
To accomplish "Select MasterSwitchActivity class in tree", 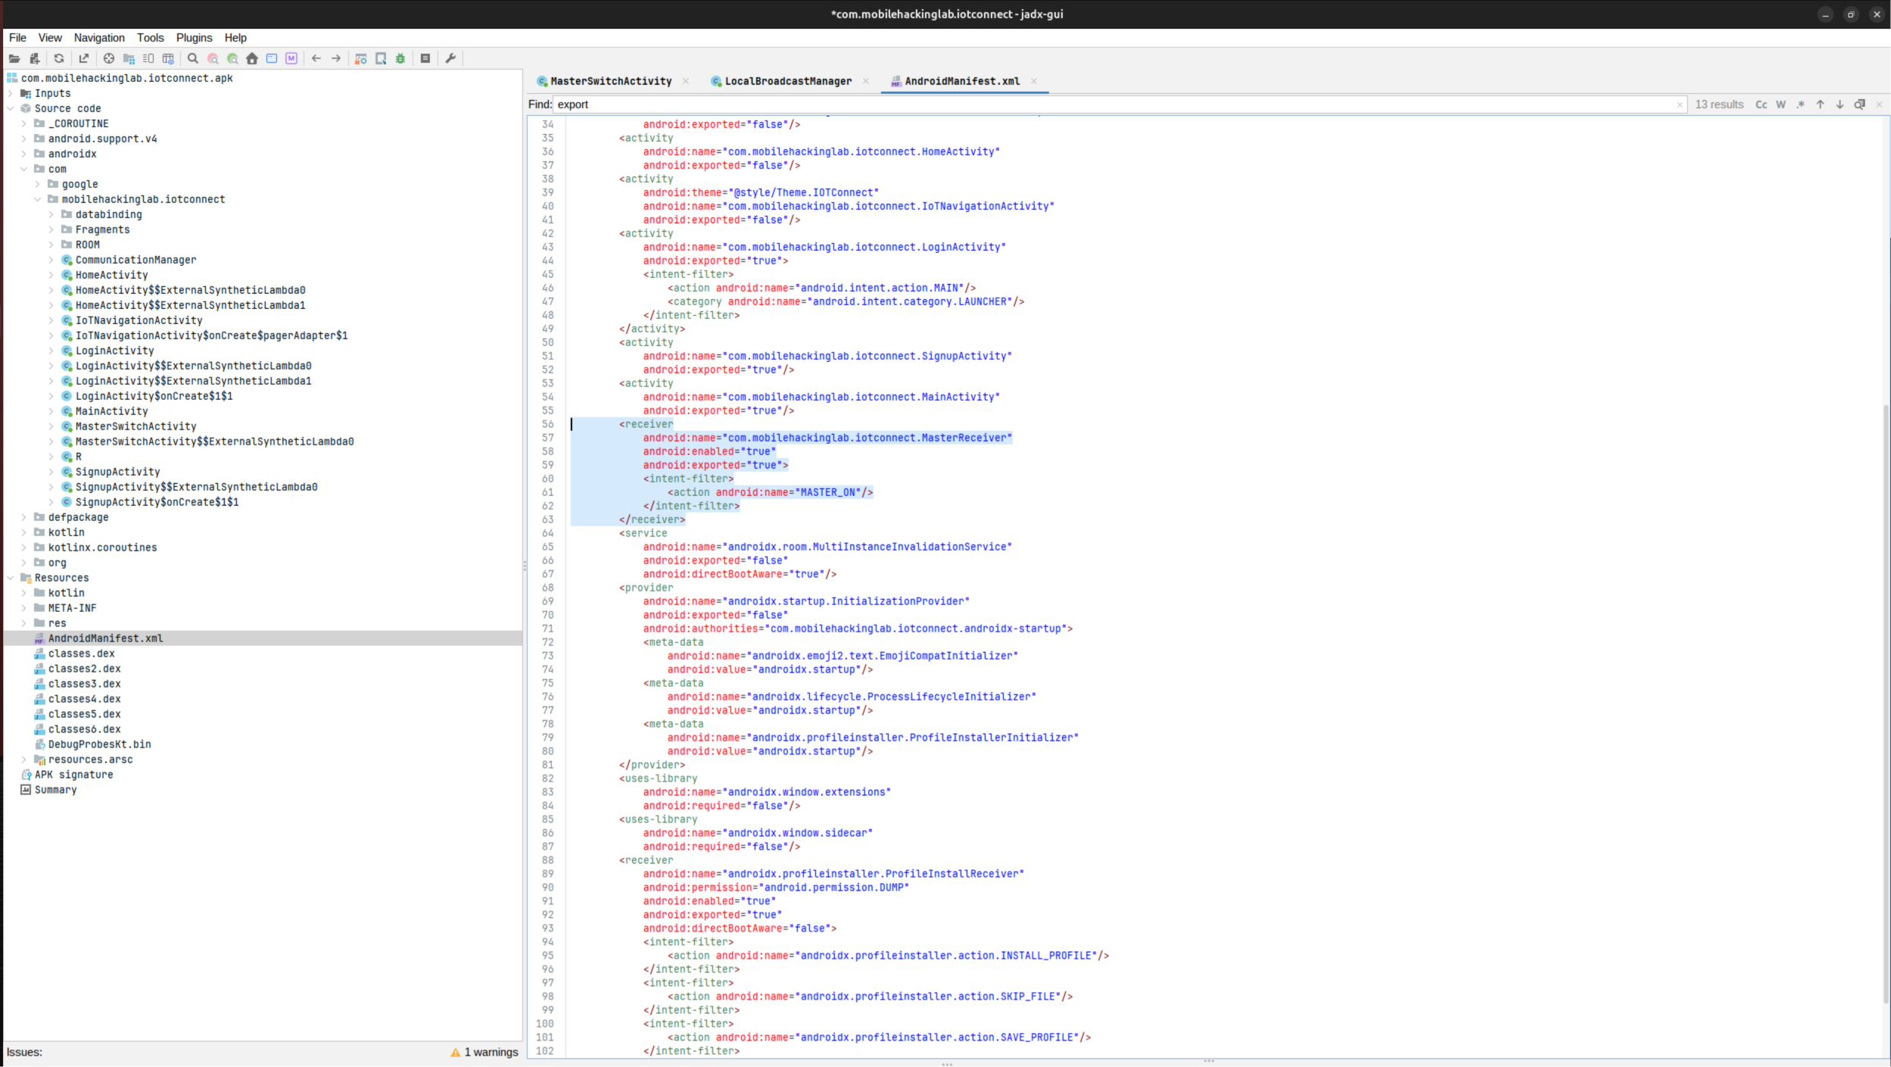I will click(136, 426).
